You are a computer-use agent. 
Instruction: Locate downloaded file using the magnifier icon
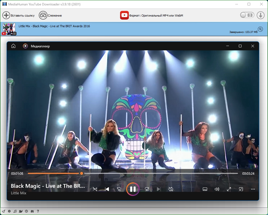[x=260, y=29]
